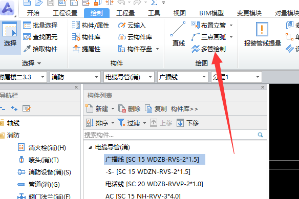Click 删除 delete component button
The height and width of the screenshot is (199, 299).
(130, 109)
